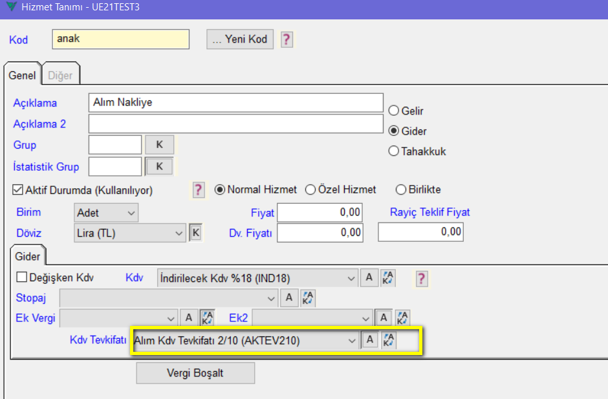Uncheck Aktif Durumda (Kullanılıyor)
The height and width of the screenshot is (399, 608).
tap(18, 190)
